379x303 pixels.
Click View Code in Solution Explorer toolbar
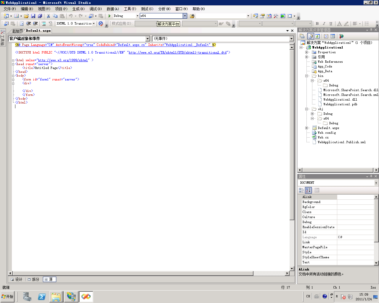(326, 36)
